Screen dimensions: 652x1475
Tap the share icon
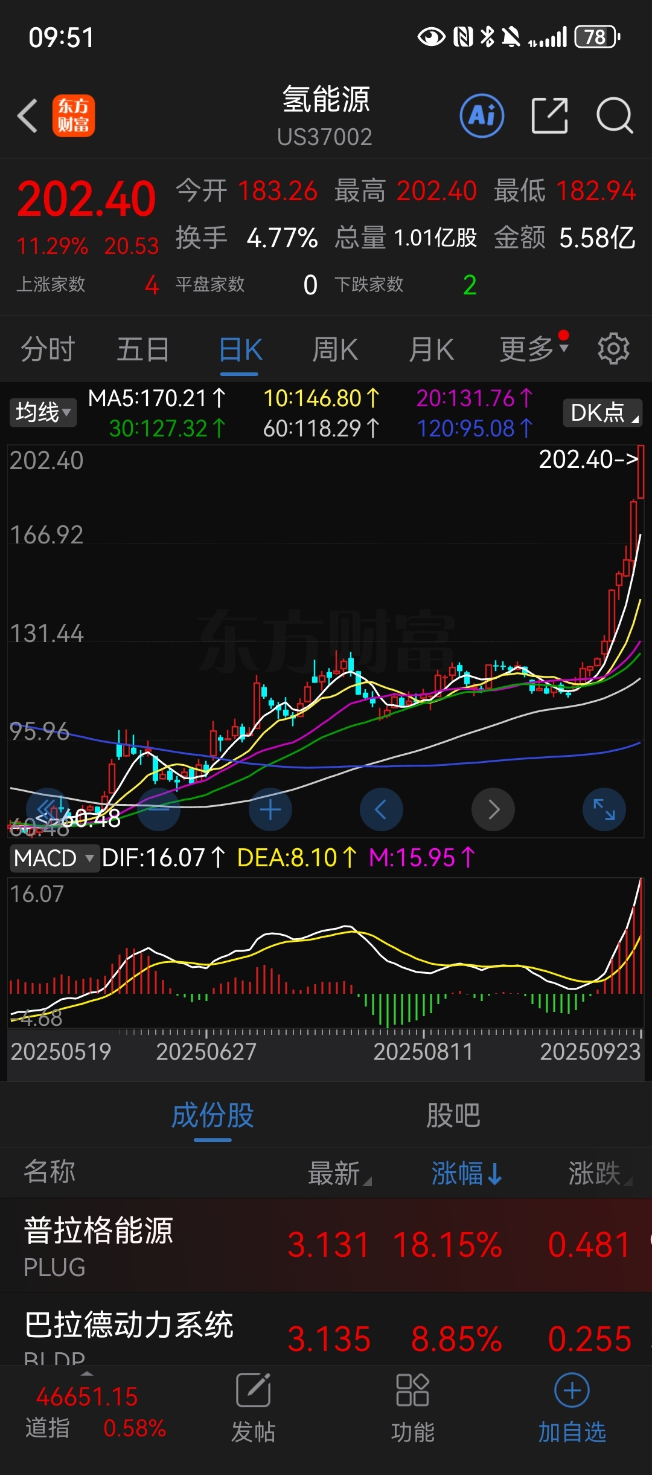(549, 115)
